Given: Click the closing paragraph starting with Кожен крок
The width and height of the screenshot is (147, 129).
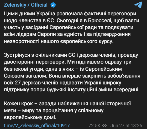Looking at the screenshot, I should [x=67, y=110].
